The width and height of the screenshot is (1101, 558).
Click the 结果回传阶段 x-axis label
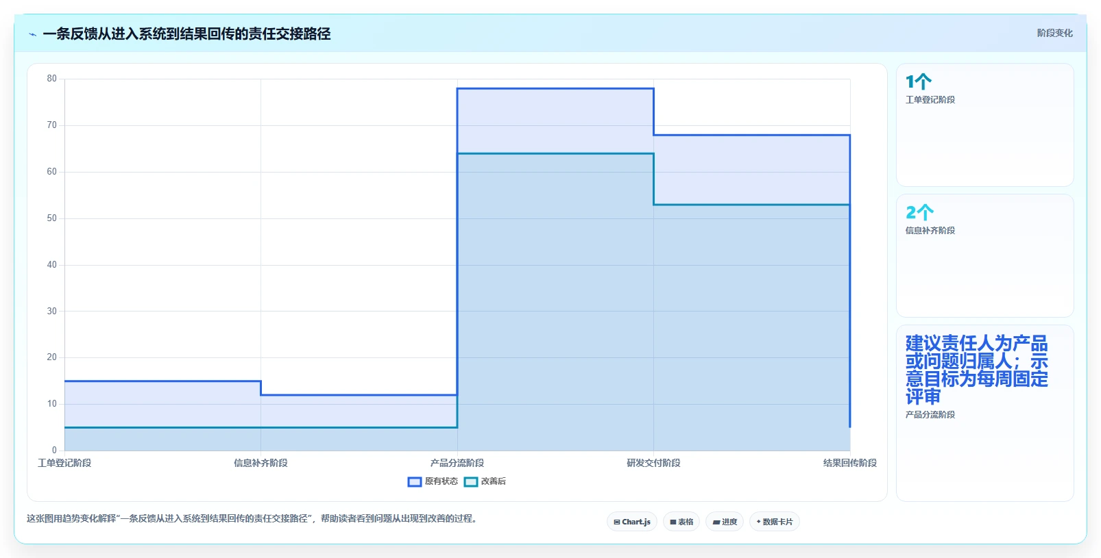click(850, 463)
